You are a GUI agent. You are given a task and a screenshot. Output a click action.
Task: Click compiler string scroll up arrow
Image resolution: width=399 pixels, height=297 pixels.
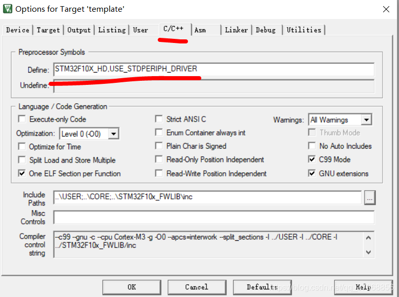coord(368,238)
